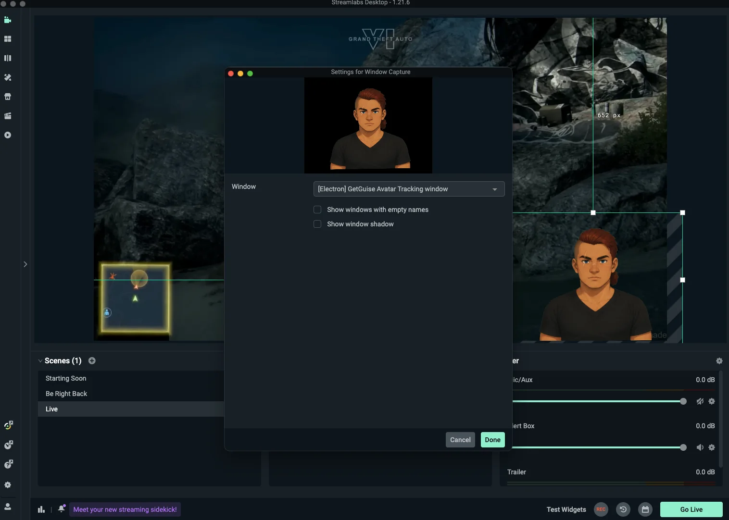Select the avatar source in editor canvas
The width and height of the screenshot is (729, 520).
pos(596,284)
